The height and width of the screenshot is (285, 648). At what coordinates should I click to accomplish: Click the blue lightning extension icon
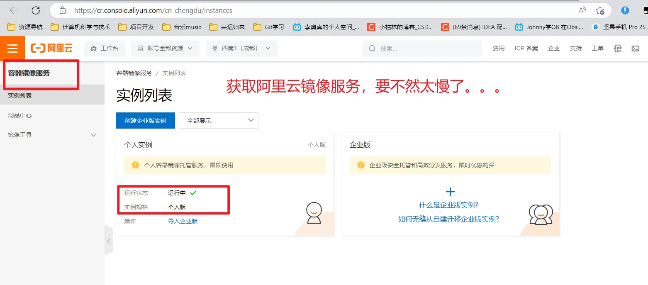[x=625, y=10]
